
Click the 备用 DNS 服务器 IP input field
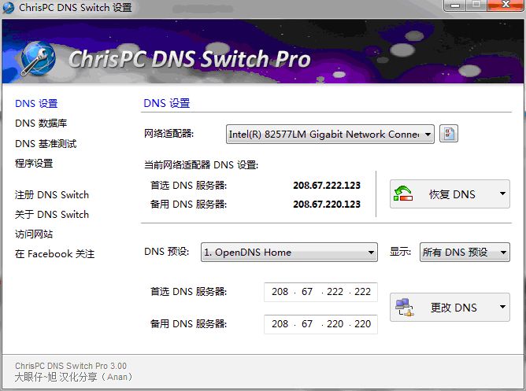click(x=320, y=324)
